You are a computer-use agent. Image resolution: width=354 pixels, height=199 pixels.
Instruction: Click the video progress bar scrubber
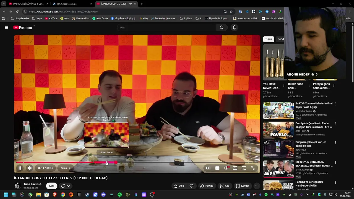tap(116, 163)
